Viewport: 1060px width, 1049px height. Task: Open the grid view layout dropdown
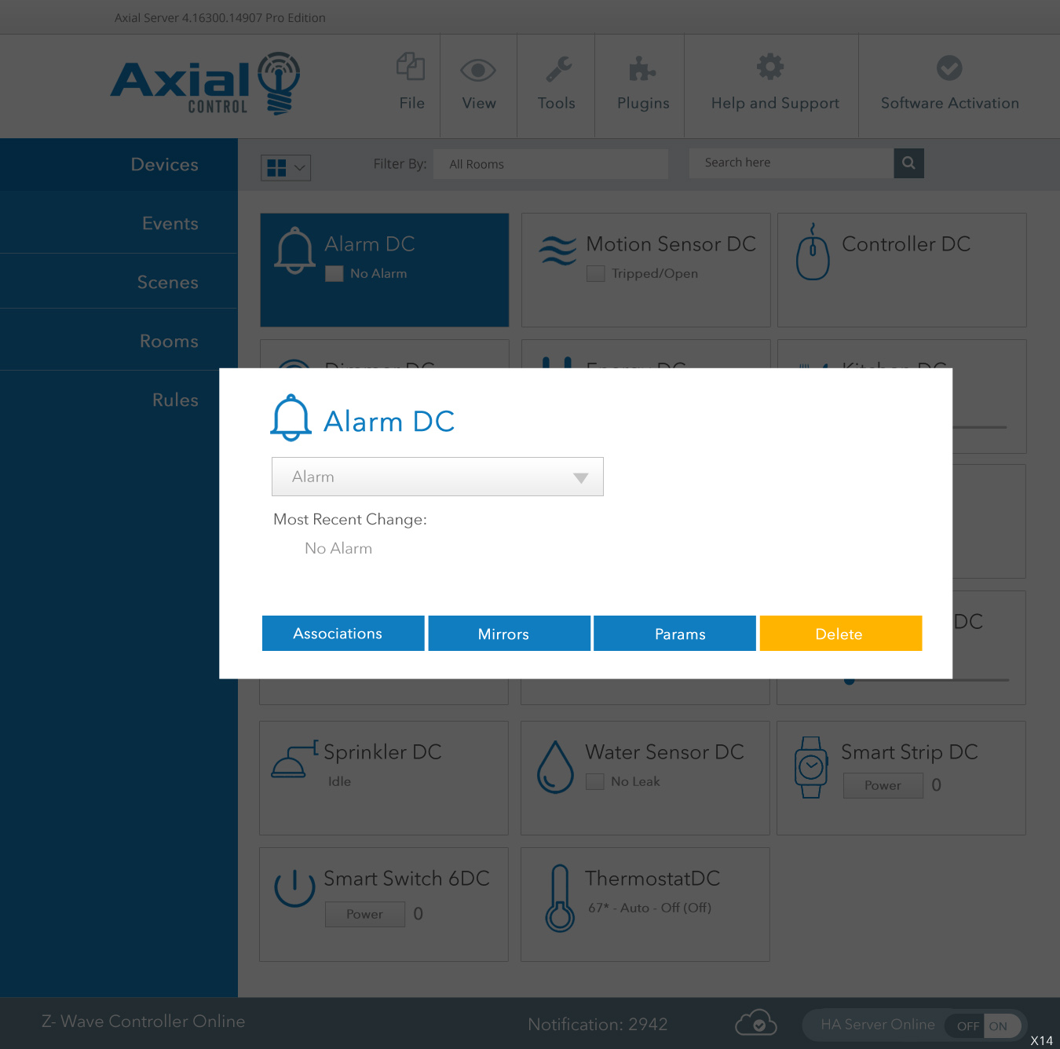(x=286, y=167)
